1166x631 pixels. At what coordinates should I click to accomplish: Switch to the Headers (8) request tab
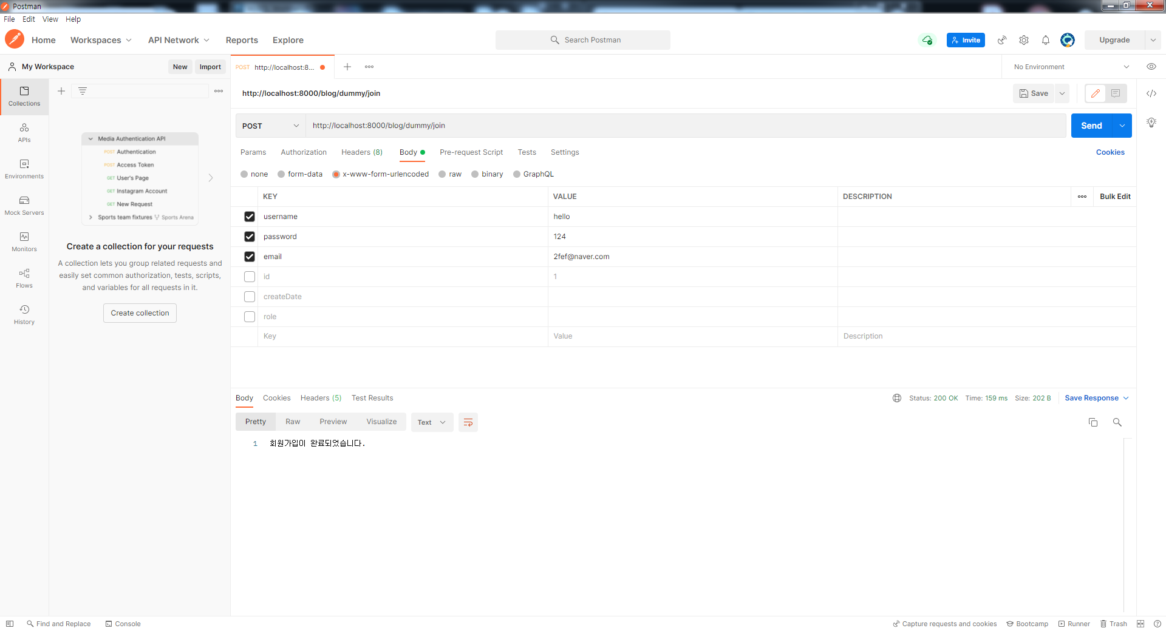click(362, 152)
